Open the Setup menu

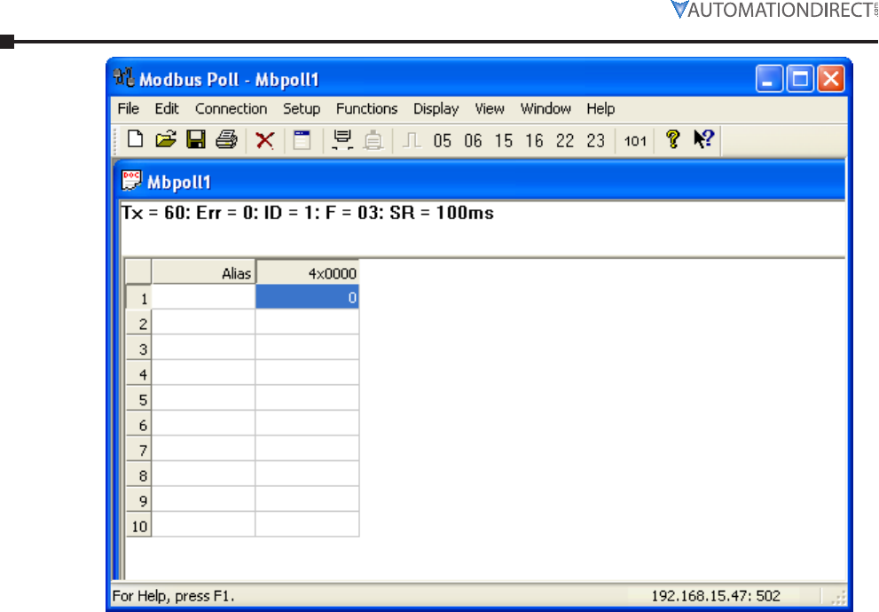[302, 108]
